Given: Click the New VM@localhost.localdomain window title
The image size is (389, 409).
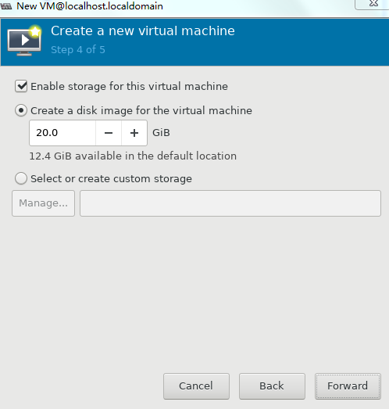Looking at the screenshot, I should point(90,6).
